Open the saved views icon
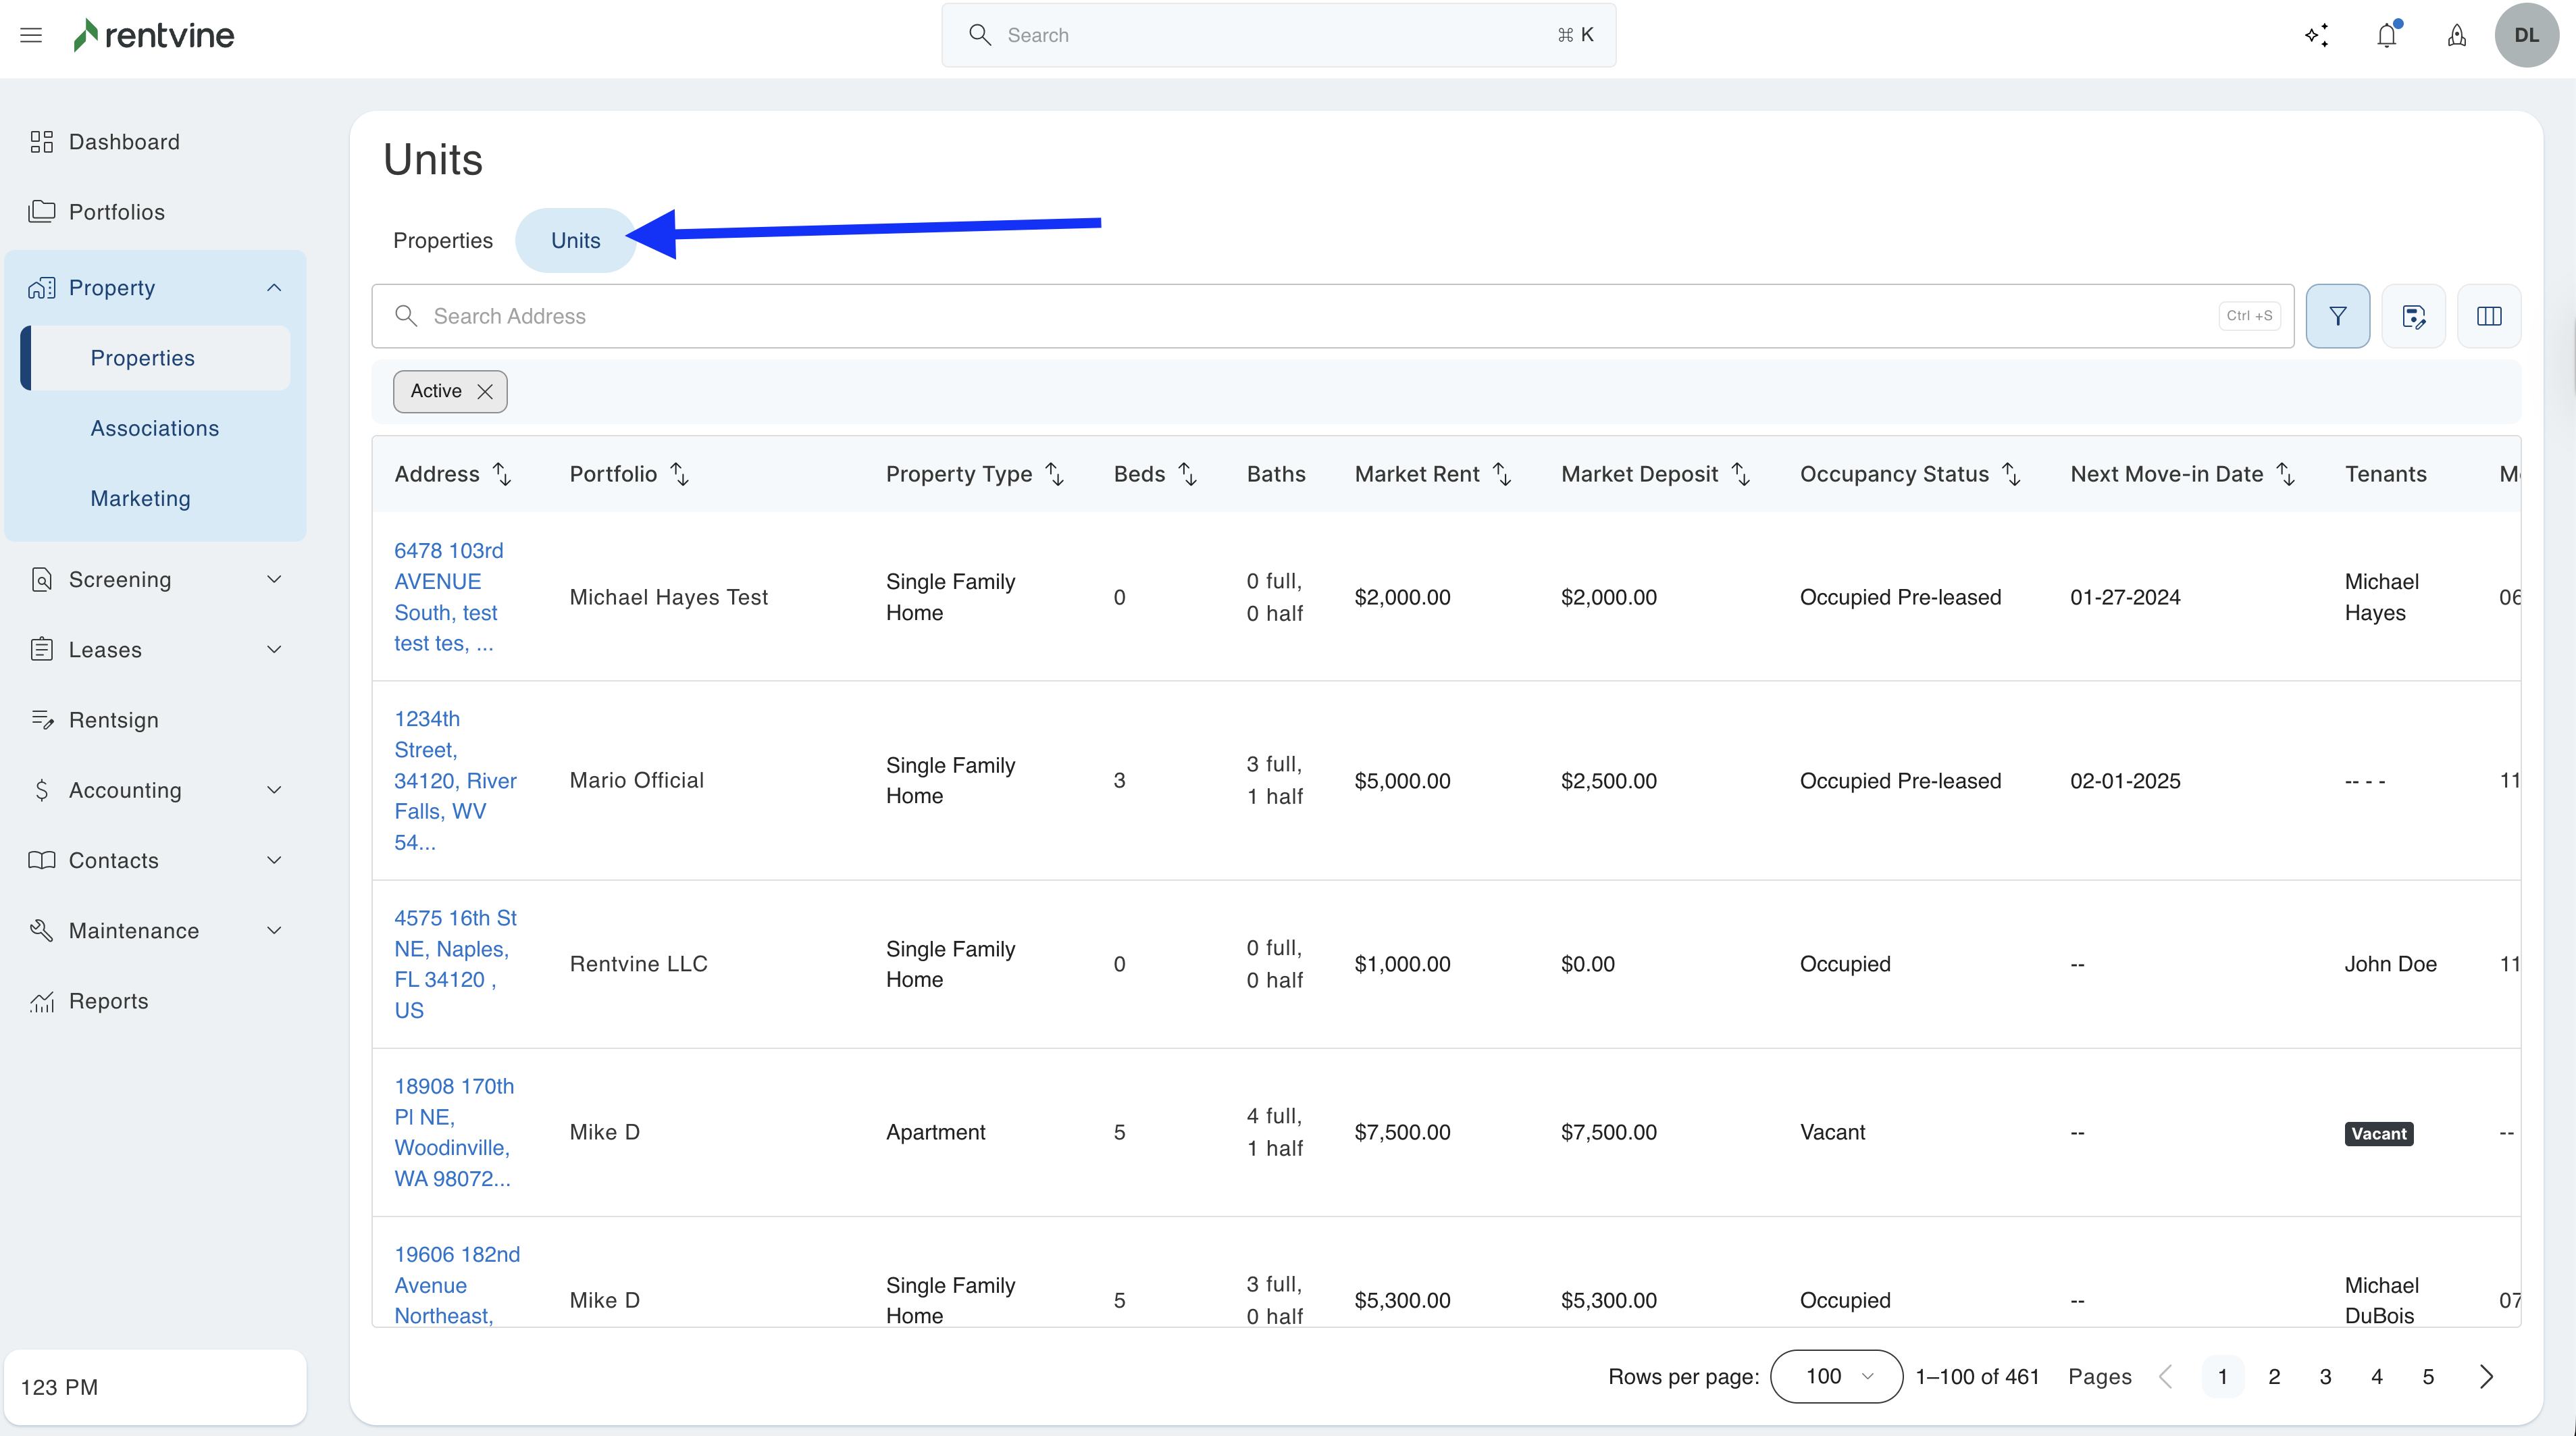 click(x=2413, y=316)
